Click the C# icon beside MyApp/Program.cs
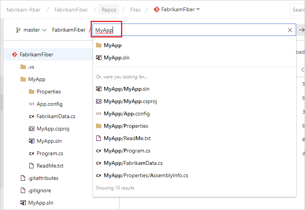This screenshot has width=305, height=210. [99, 151]
